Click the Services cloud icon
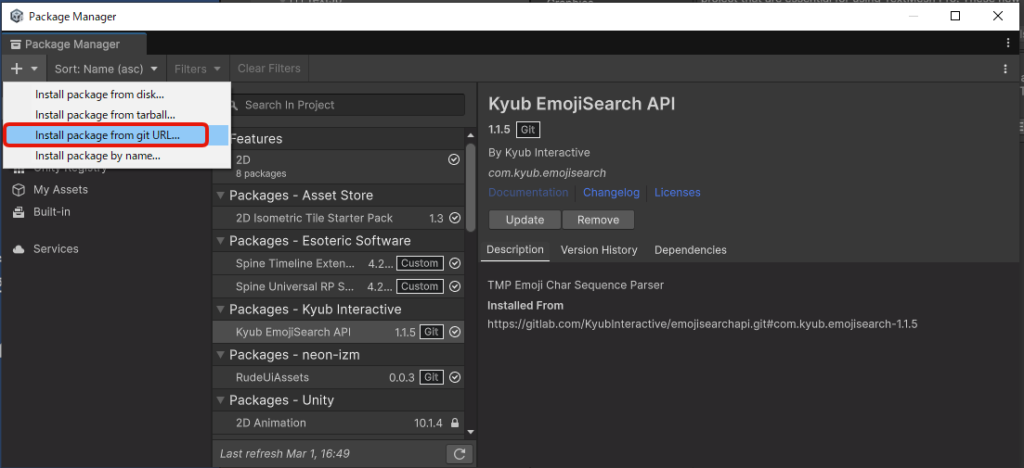Screen dimensions: 1024x468 pos(19,249)
